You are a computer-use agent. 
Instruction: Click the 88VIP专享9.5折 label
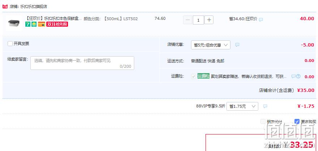coord(211,106)
